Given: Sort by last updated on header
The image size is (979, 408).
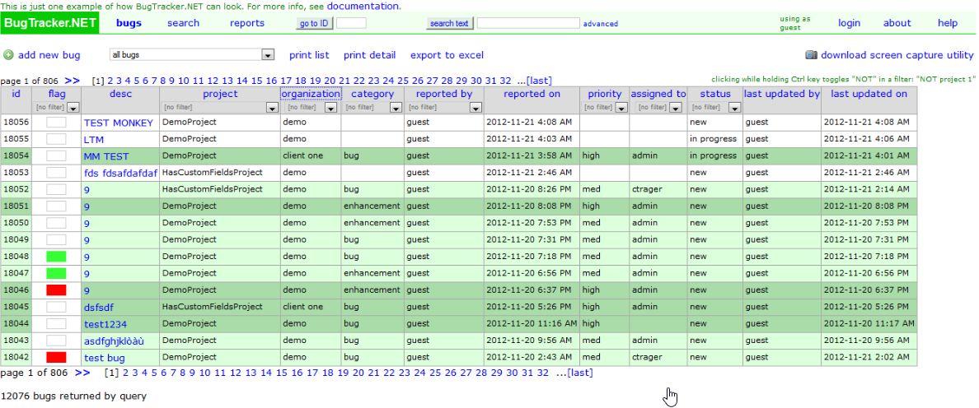Looking at the screenshot, I should point(869,94).
